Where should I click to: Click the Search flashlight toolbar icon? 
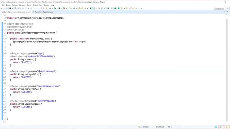click(86, 8)
